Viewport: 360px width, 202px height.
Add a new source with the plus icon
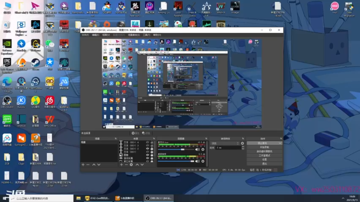coord(121,165)
